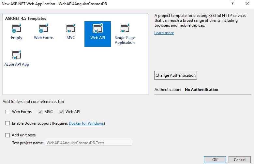
Task: Pick the MVC template icon
Action: click(x=71, y=28)
